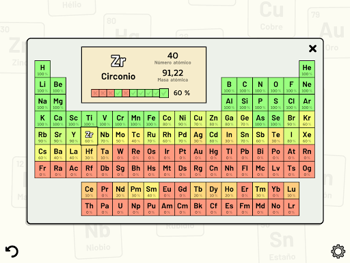
Task: Select the Zinc (Zn) tile
Action: (213, 119)
